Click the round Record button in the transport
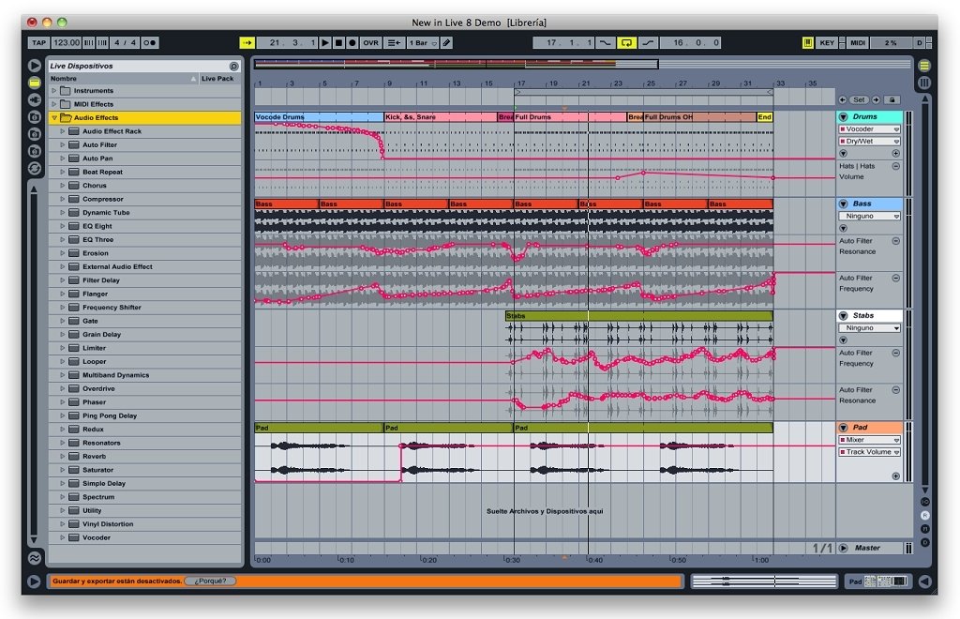Viewport: 960px width, 619px height. [x=352, y=43]
